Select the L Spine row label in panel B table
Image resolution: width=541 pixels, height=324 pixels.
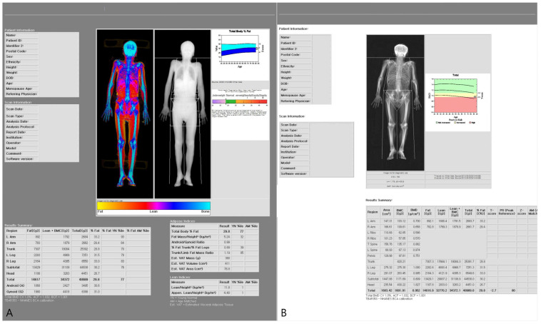point(373,250)
